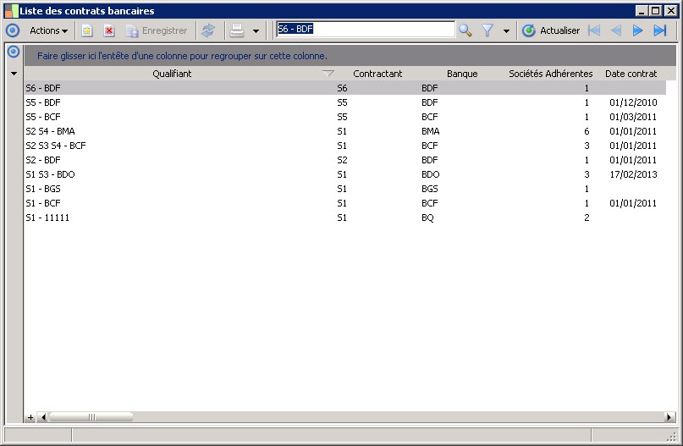Click S2 in Contractant column
The height and width of the screenshot is (446, 683).
342,160
